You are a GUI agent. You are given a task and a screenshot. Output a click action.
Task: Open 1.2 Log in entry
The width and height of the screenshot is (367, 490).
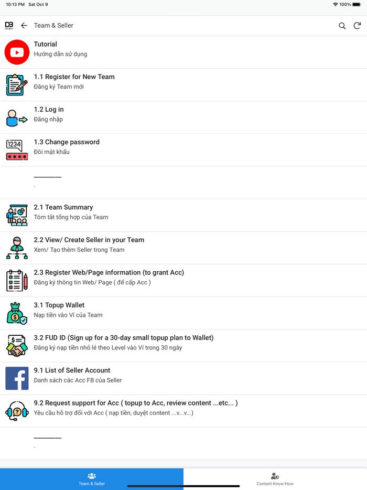183,118
